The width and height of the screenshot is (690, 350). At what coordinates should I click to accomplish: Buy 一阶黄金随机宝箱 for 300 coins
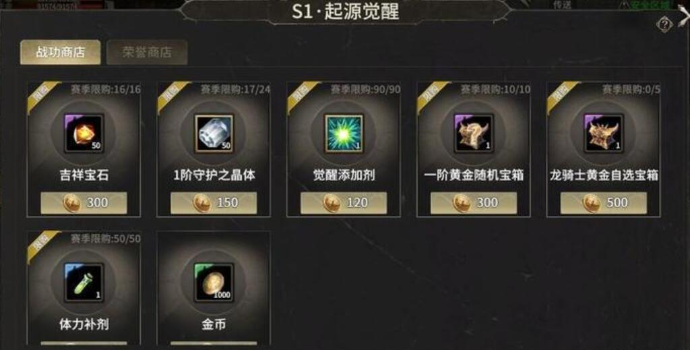(474, 202)
